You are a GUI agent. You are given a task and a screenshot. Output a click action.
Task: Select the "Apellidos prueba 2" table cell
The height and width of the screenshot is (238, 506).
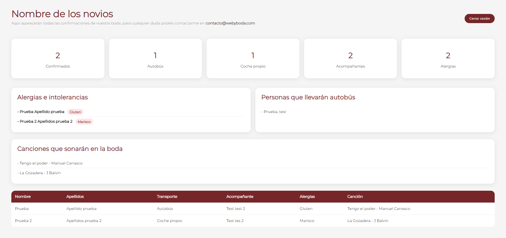[84, 221]
